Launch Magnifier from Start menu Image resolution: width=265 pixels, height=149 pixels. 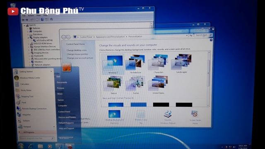[x=36, y=115]
